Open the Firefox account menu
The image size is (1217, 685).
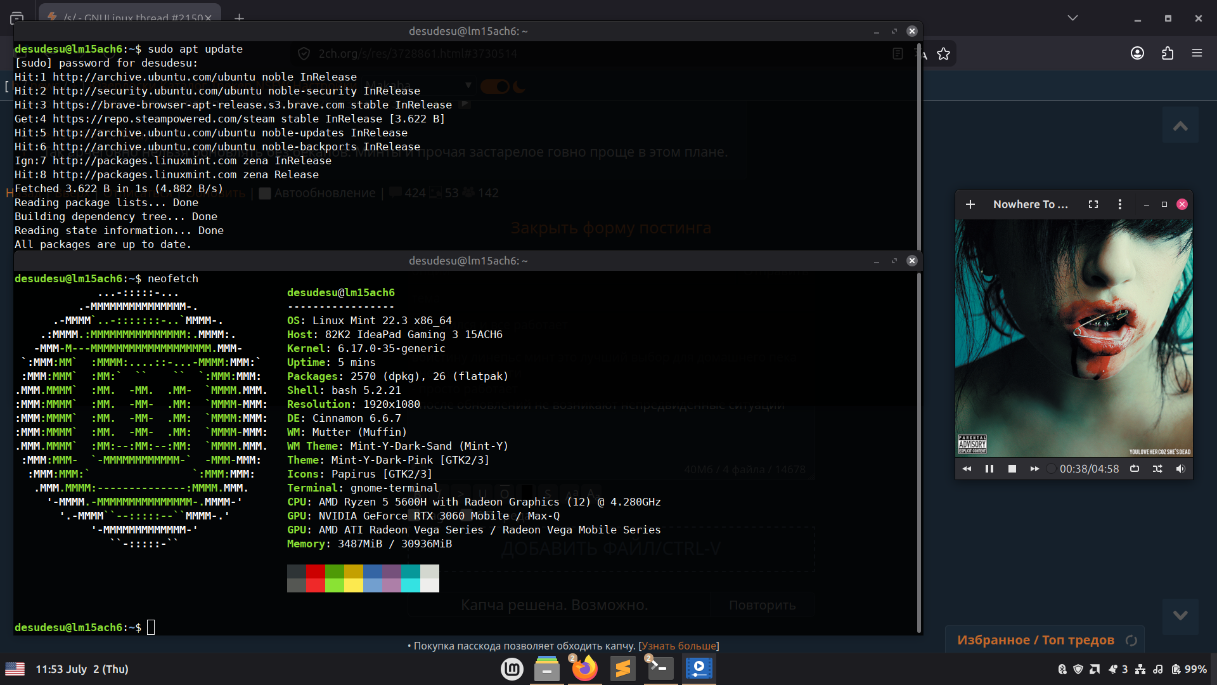coord(1138,53)
